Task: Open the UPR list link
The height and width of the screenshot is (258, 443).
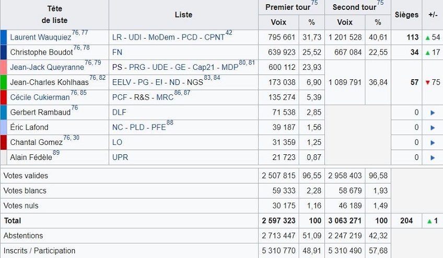Action: click(x=120, y=157)
